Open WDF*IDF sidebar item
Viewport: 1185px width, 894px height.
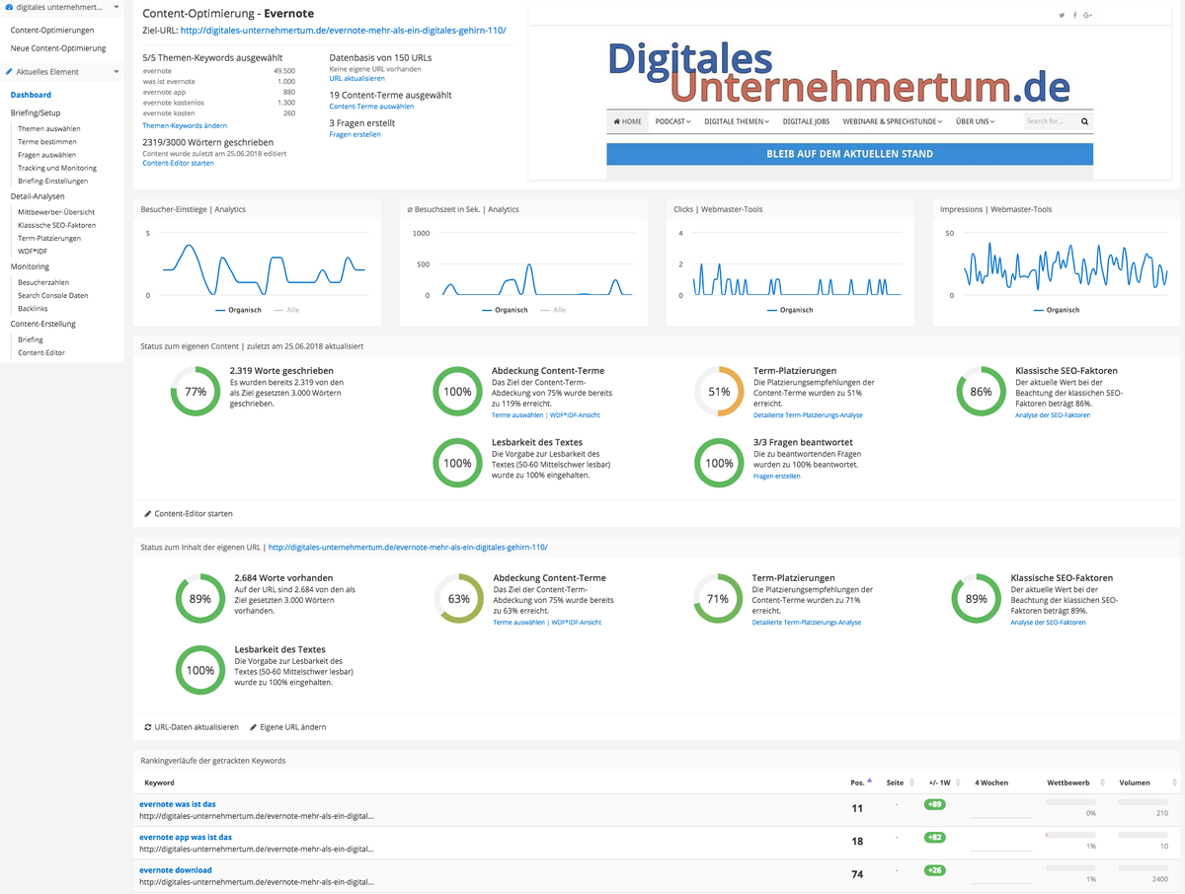pos(33,251)
